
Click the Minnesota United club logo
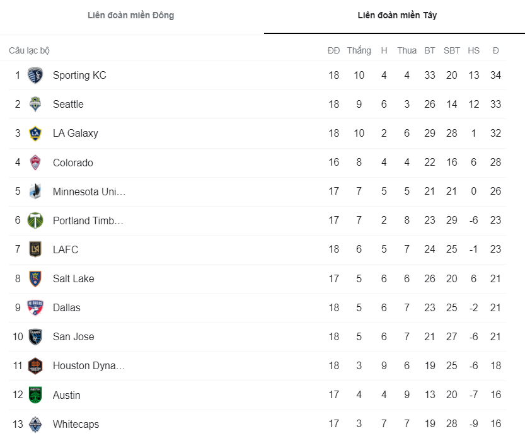35,191
